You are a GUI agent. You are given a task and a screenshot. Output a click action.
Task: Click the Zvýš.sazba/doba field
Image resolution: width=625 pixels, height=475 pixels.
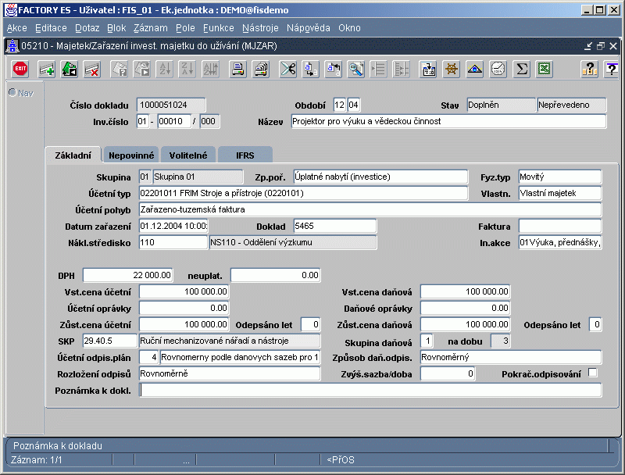[x=448, y=373]
